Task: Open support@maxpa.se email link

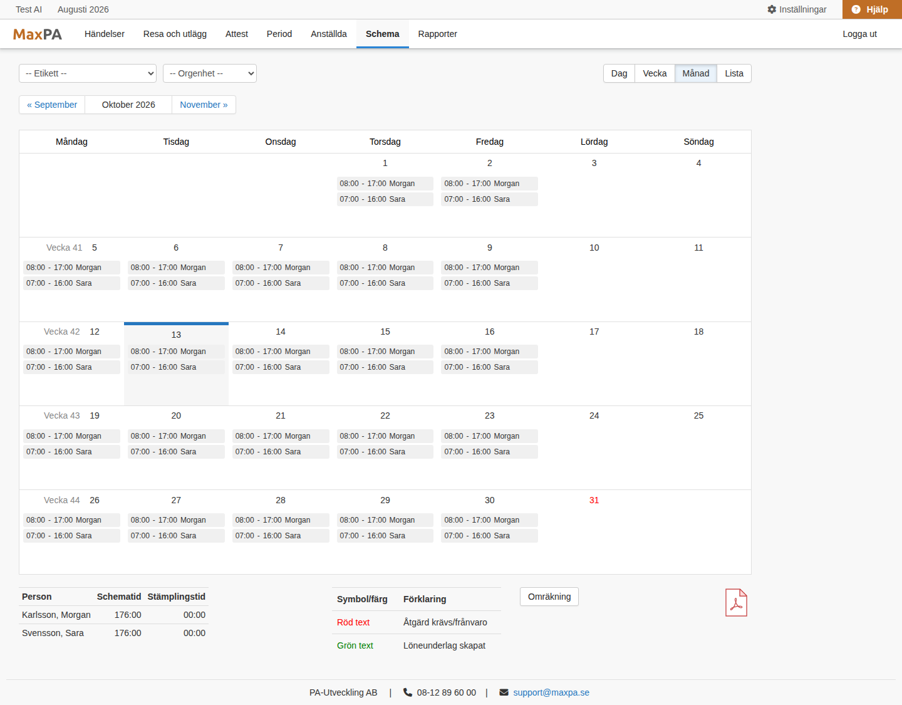Action: 551,692
